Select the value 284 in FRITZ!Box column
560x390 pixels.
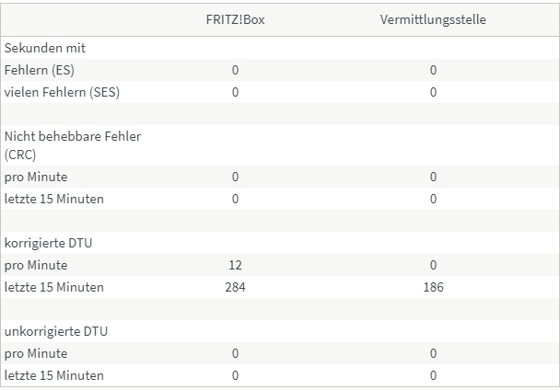(x=235, y=287)
